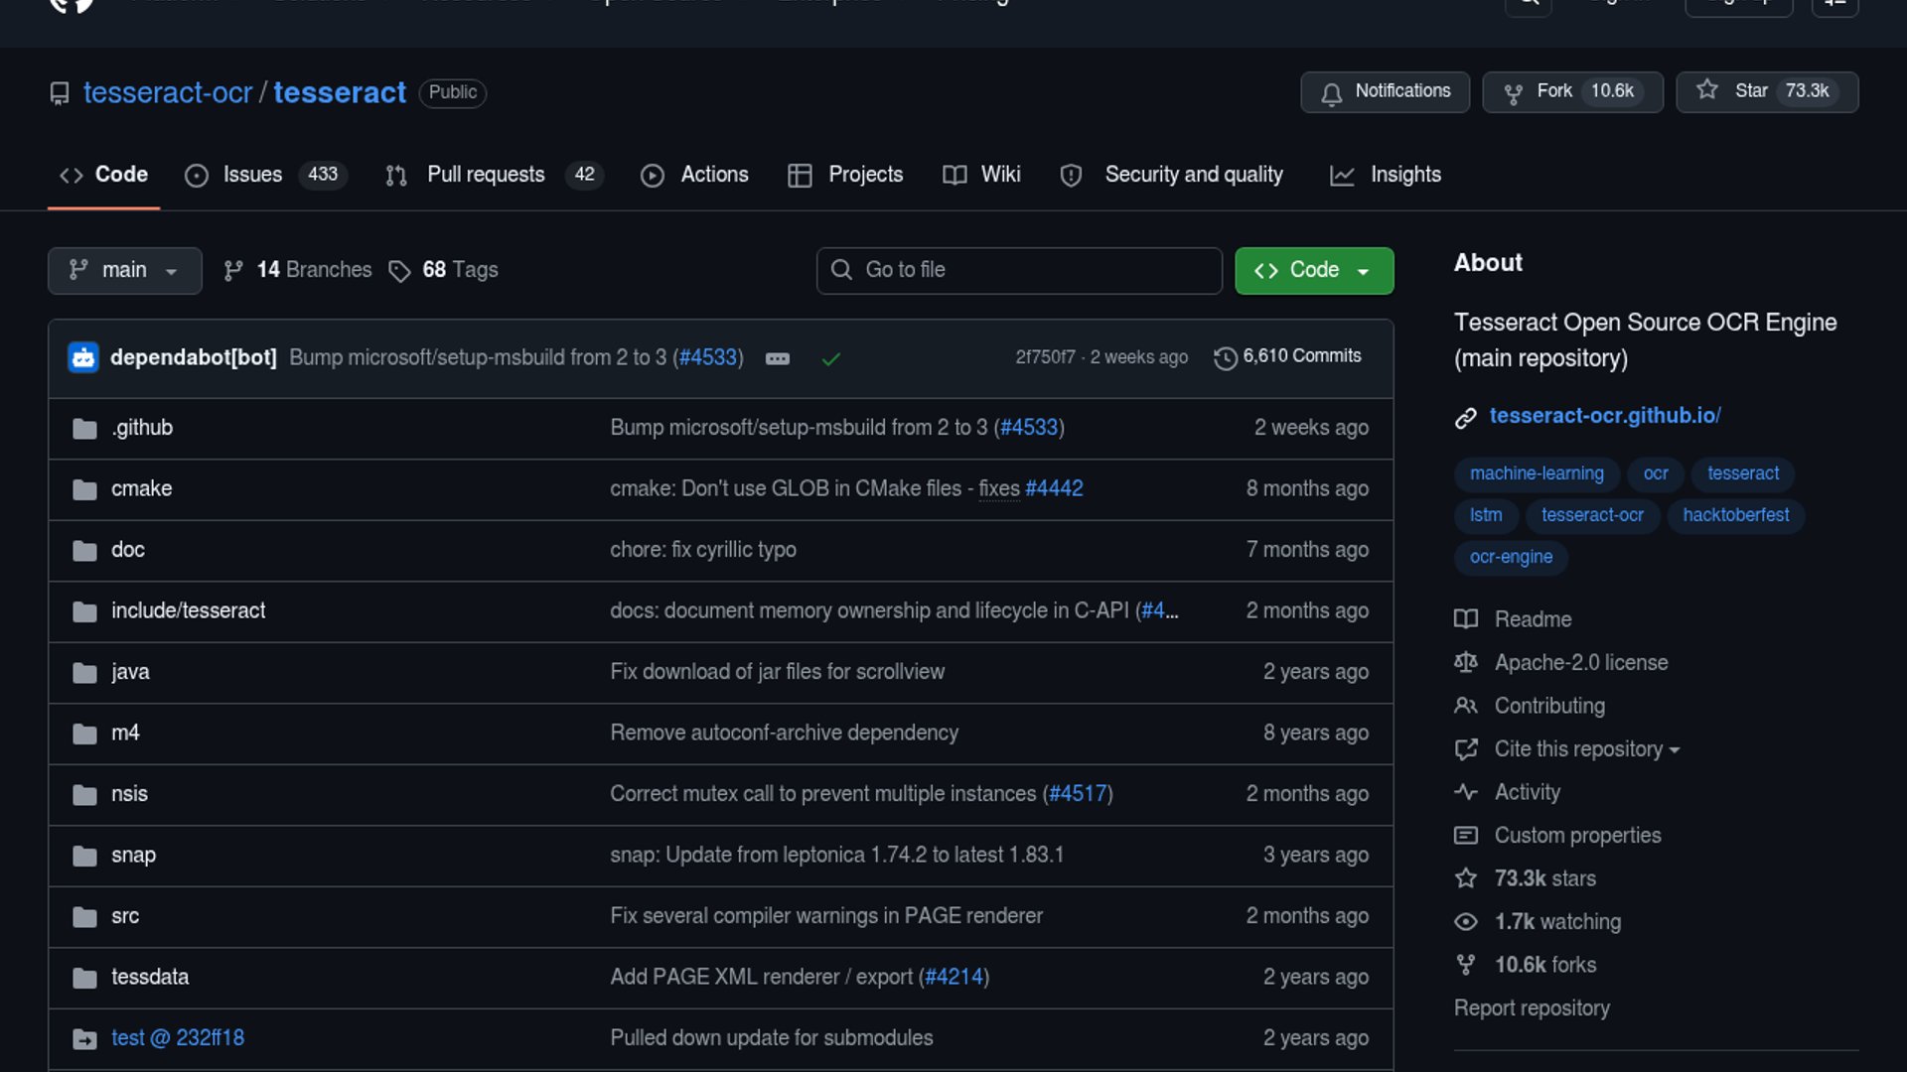Click the green commit status checkmark
The width and height of the screenshot is (1907, 1072).
831,358
